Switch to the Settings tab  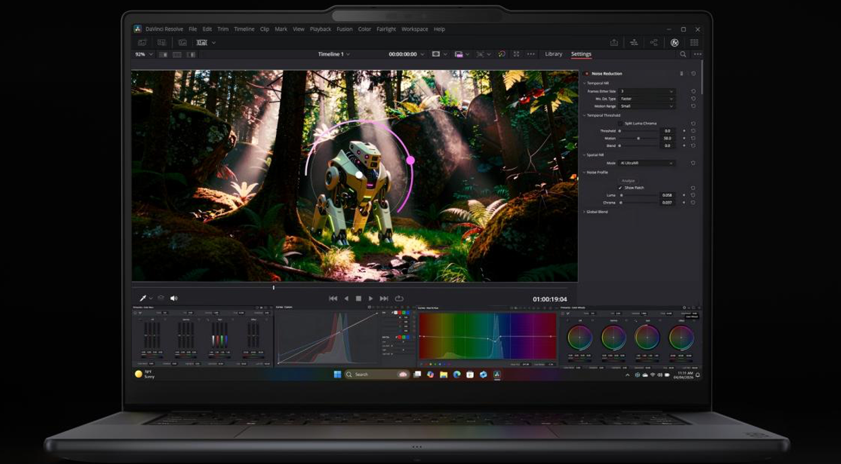tap(581, 54)
